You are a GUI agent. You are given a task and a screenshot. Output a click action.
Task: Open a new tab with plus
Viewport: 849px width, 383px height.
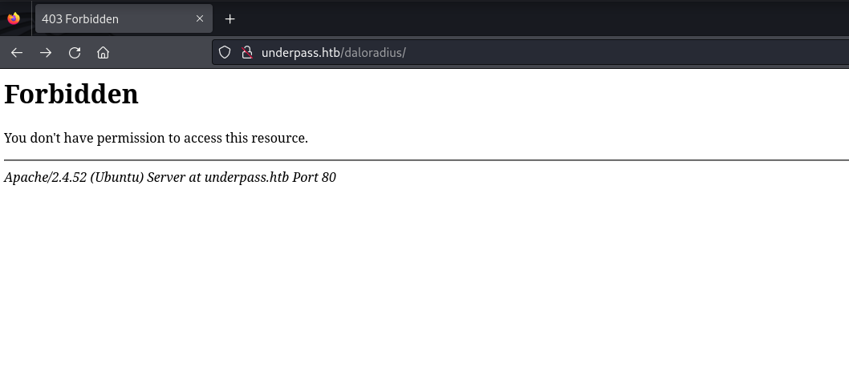pos(230,18)
